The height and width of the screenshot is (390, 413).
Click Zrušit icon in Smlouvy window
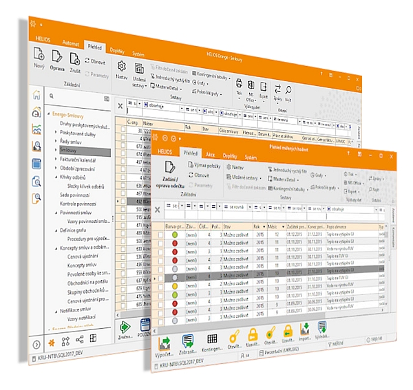pyautogui.click(x=75, y=58)
